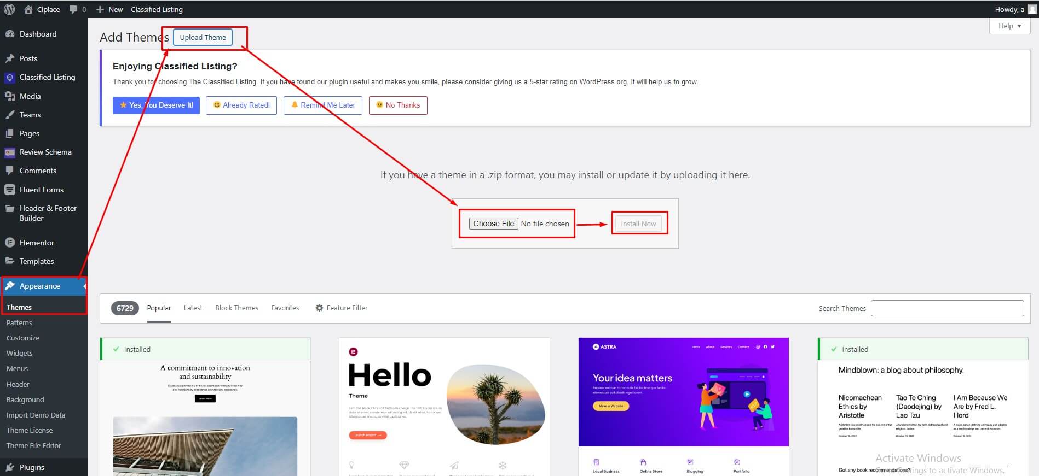Open the Hello theme thumbnail
The image size is (1039, 476).
click(x=444, y=407)
